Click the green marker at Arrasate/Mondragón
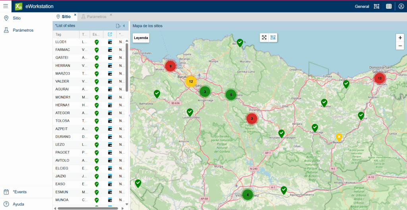407x210 pixels. (x=281, y=133)
